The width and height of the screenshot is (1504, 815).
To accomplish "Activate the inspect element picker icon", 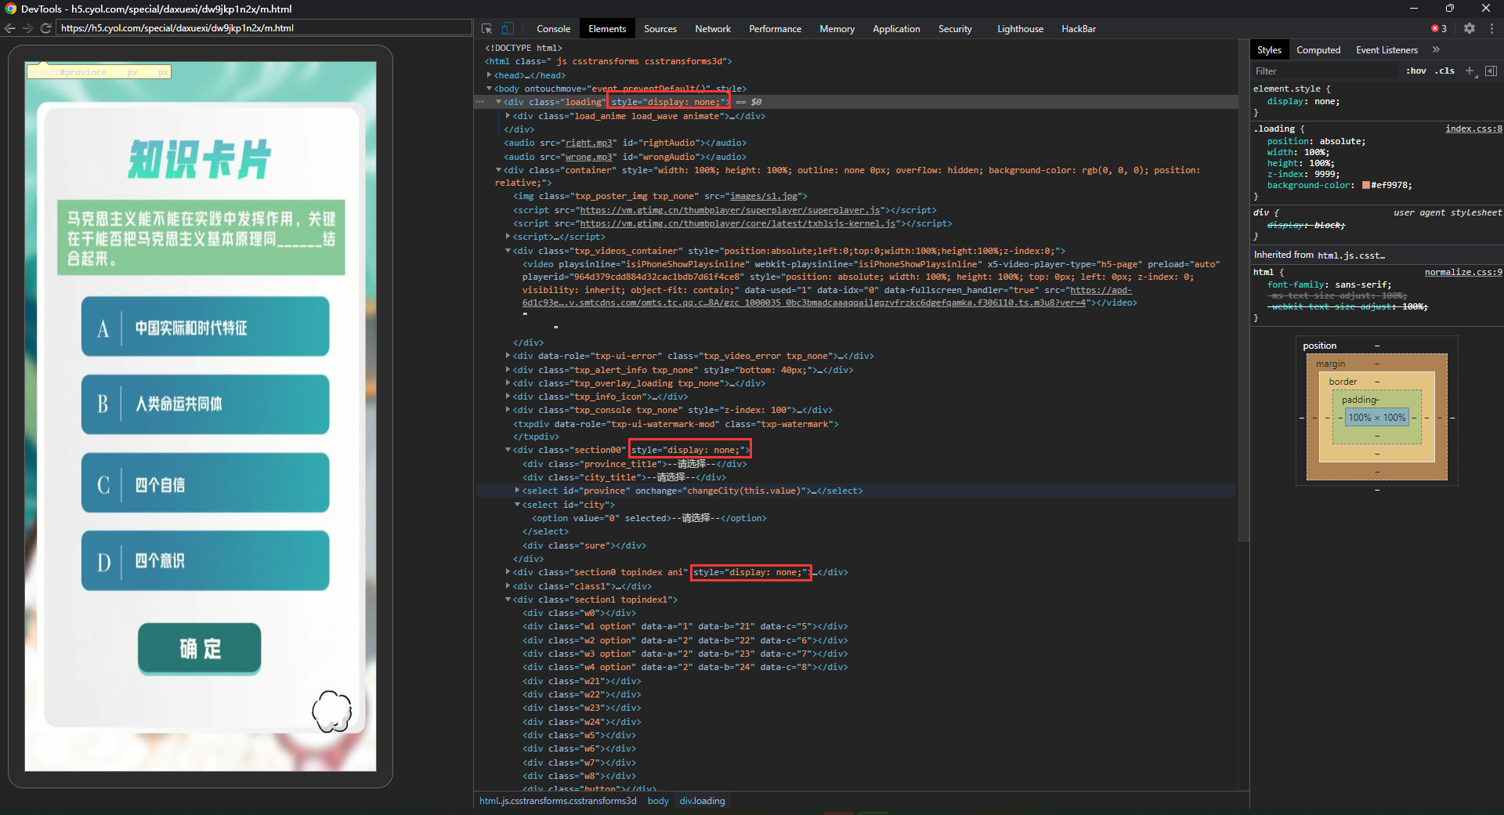I will click(486, 28).
